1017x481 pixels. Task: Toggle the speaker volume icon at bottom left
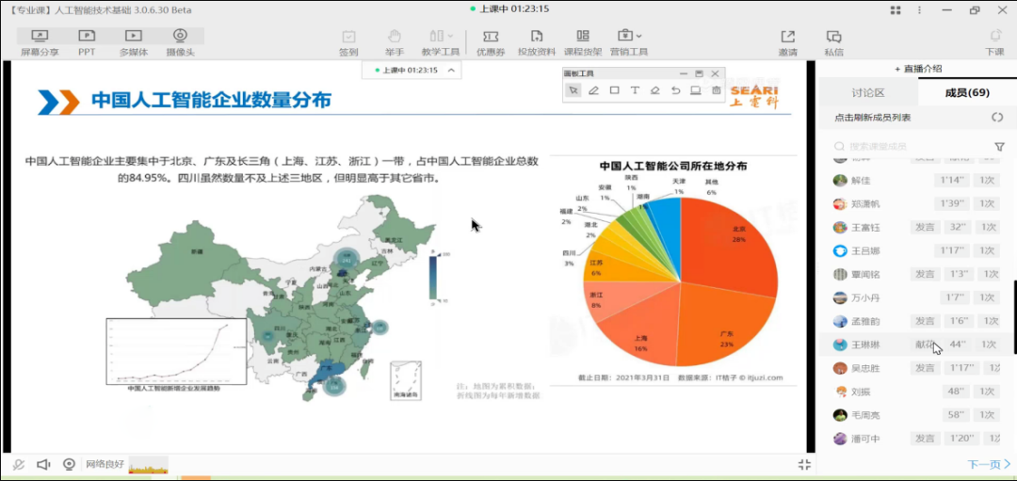point(43,464)
